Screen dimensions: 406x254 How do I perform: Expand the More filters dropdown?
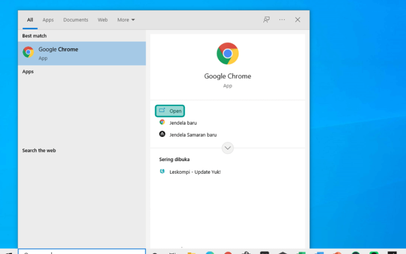pyautogui.click(x=126, y=20)
